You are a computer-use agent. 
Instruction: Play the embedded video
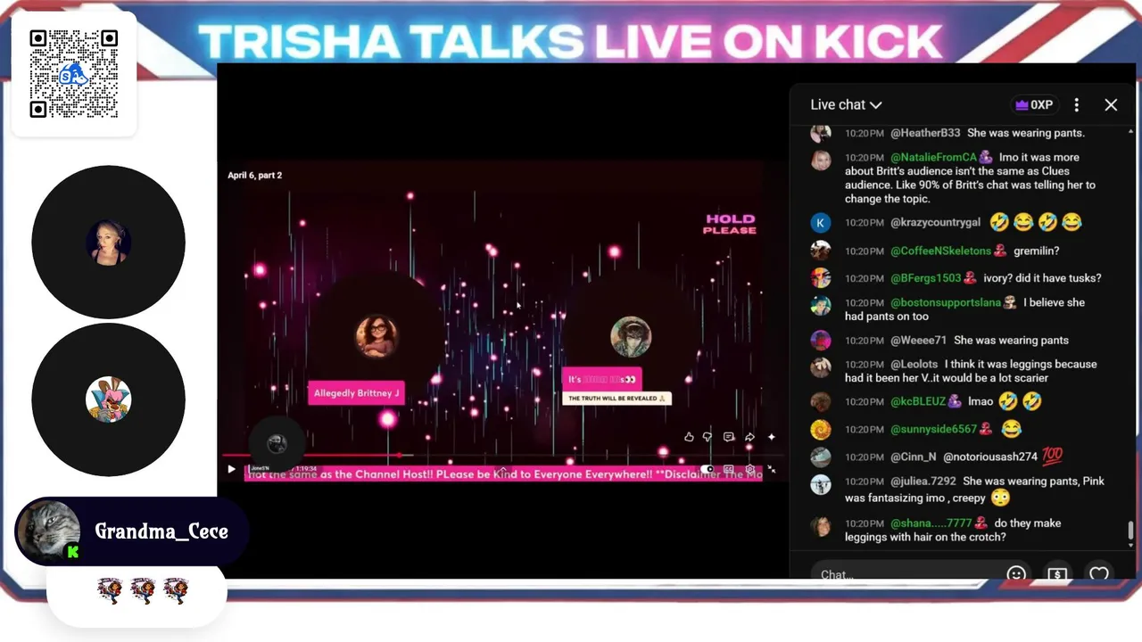click(231, 469)
